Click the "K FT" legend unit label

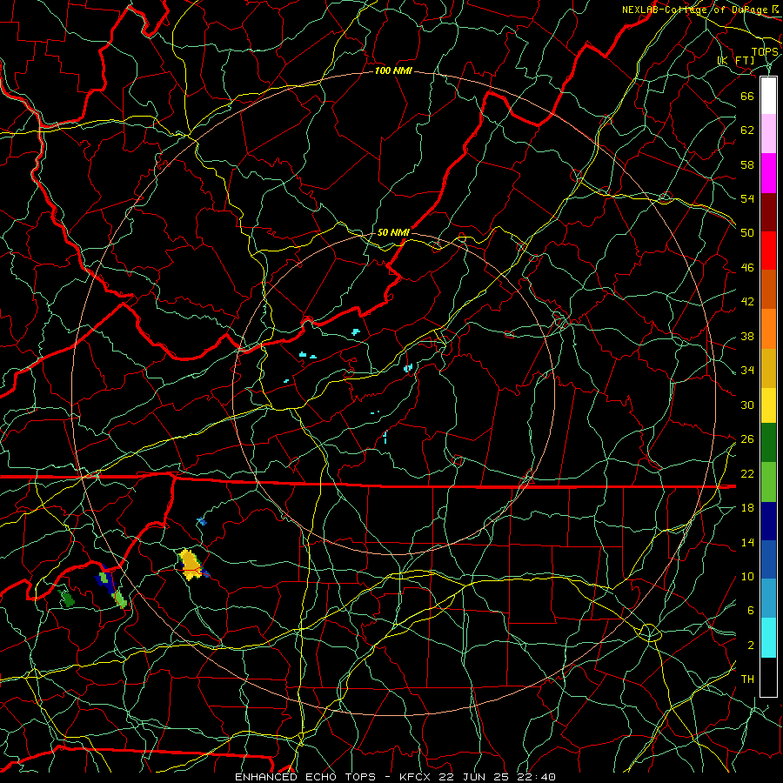pyautogui.click(x=736, y=60)
